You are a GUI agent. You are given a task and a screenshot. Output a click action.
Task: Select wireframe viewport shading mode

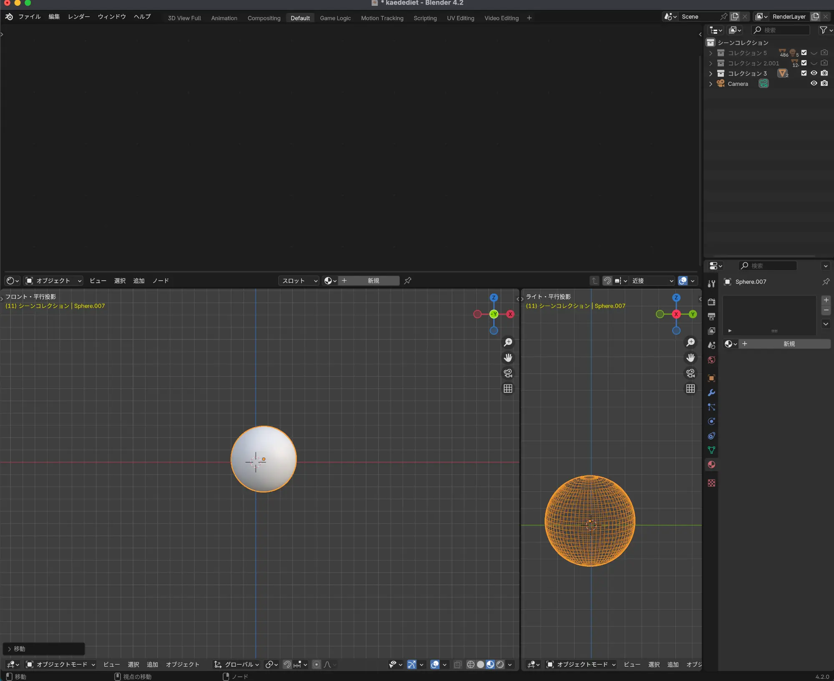tap(470, 664)
